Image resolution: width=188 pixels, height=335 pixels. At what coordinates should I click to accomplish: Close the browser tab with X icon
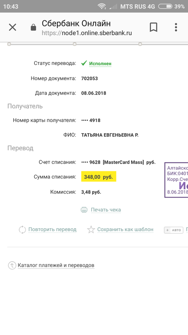(x=13, y=27)
